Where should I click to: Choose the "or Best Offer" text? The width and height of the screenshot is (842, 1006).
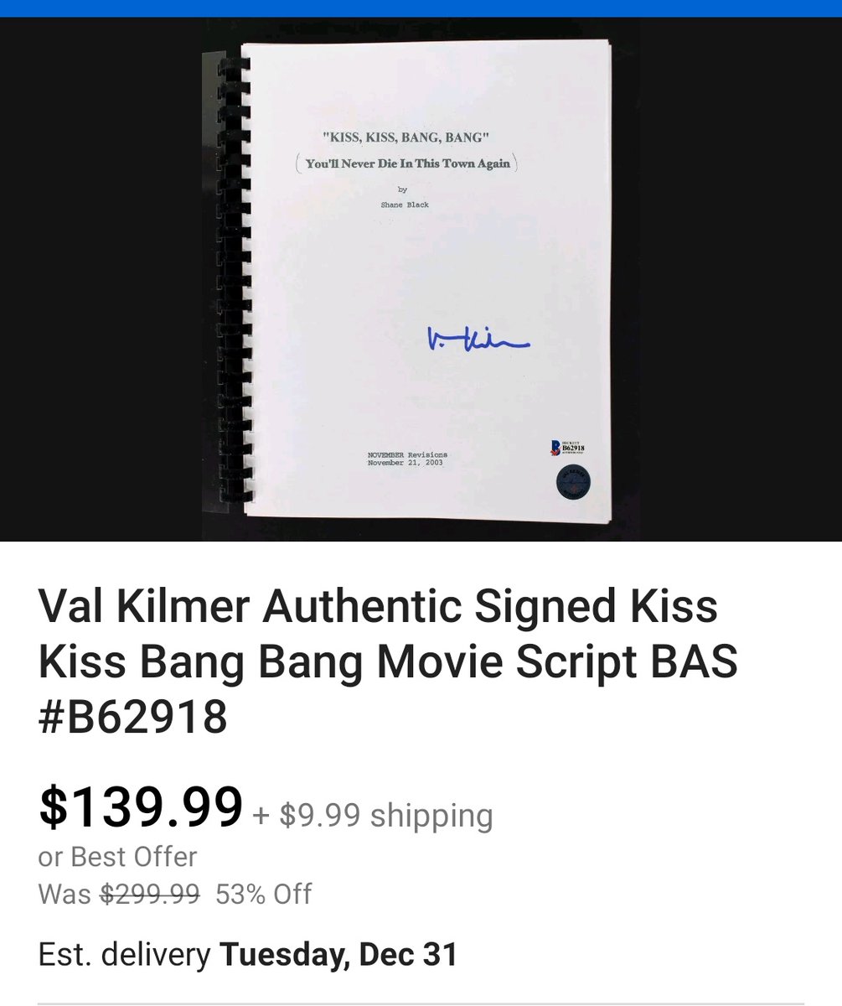tap(117, 857)
